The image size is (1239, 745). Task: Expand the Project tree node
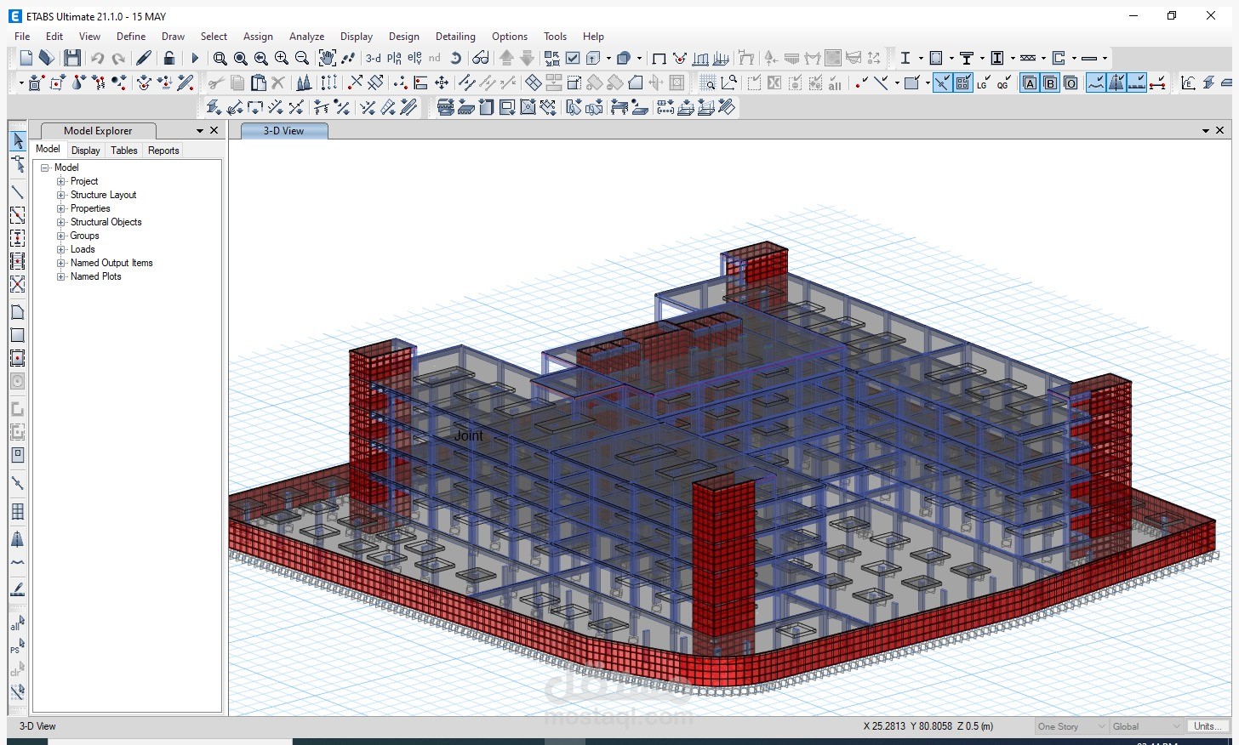(60, 181)
